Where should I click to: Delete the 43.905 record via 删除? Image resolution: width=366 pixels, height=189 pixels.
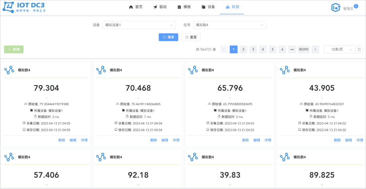(337, 140)
